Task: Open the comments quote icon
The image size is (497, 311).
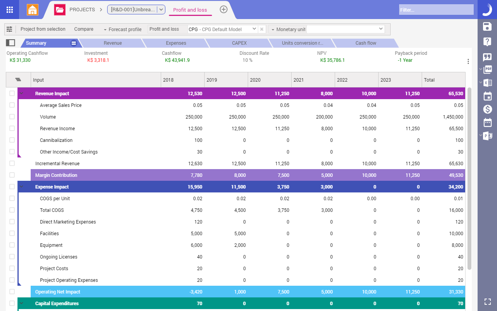Action: 487,57
